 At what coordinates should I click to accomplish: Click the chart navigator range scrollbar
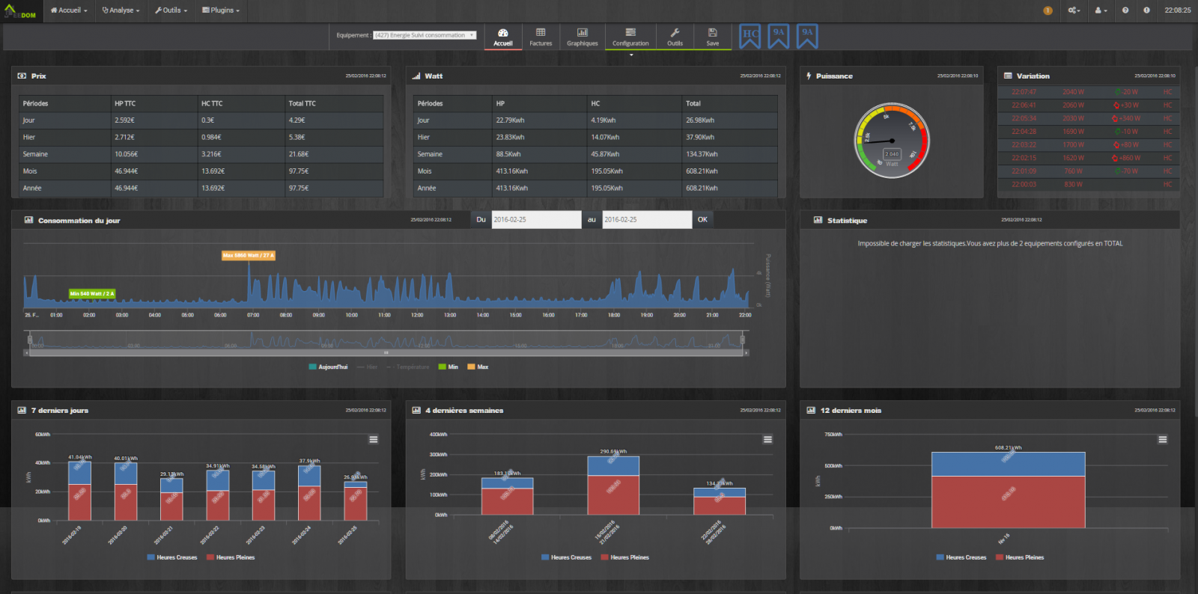386,352
